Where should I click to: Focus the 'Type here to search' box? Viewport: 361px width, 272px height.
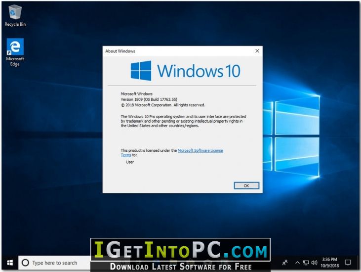[x=54, y=263]
